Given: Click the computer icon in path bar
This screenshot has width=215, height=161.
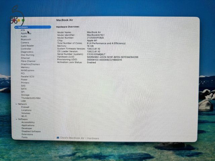Looking at the screenshot, I should [x=58, y=138].
